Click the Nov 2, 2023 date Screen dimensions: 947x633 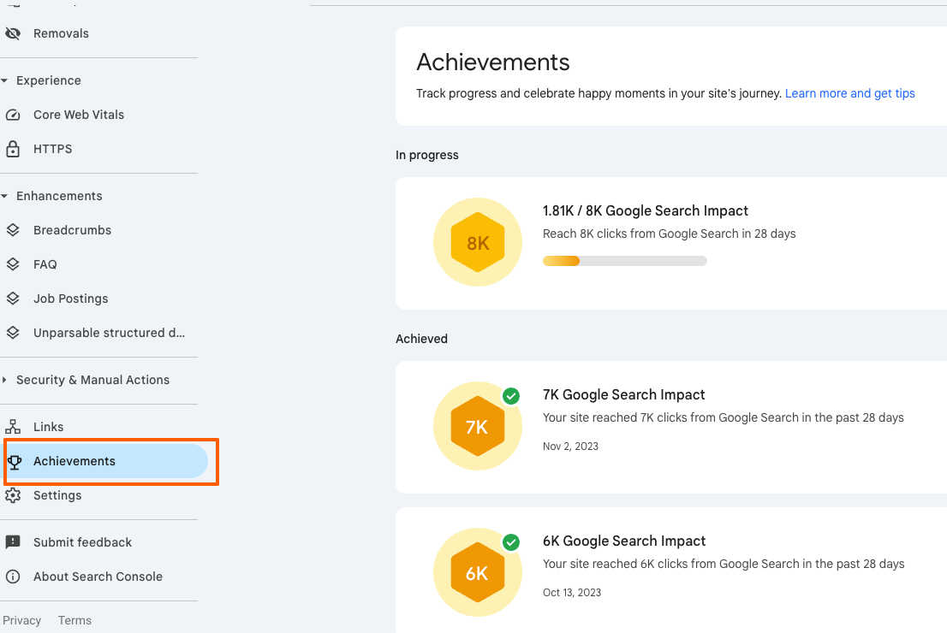tap(570, 447)
